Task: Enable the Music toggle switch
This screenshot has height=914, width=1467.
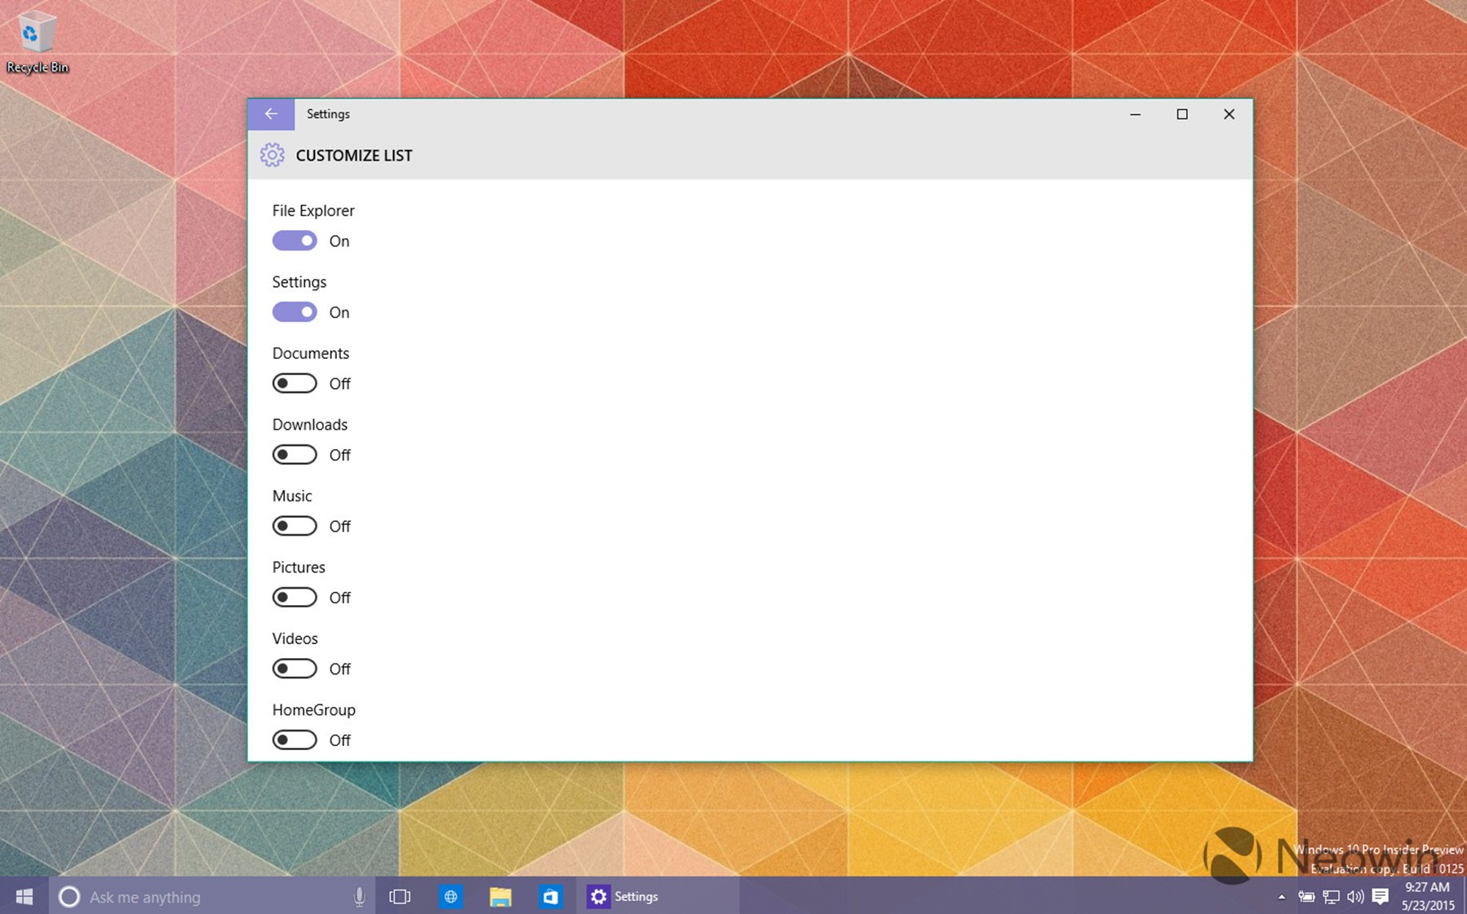Action: pyautogui.click(x=295, y=526)
